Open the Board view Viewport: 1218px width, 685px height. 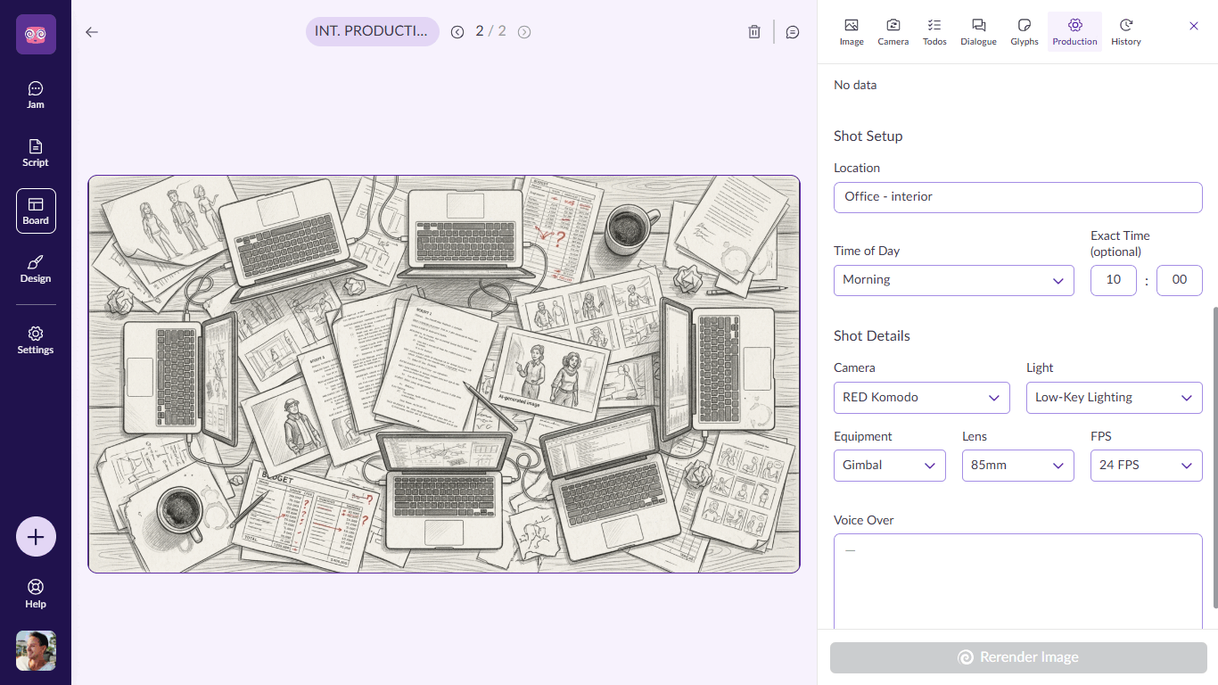[x=36, y=211]
